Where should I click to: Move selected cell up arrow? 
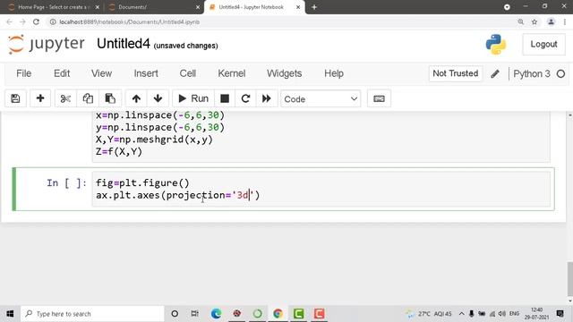point(136,98)
